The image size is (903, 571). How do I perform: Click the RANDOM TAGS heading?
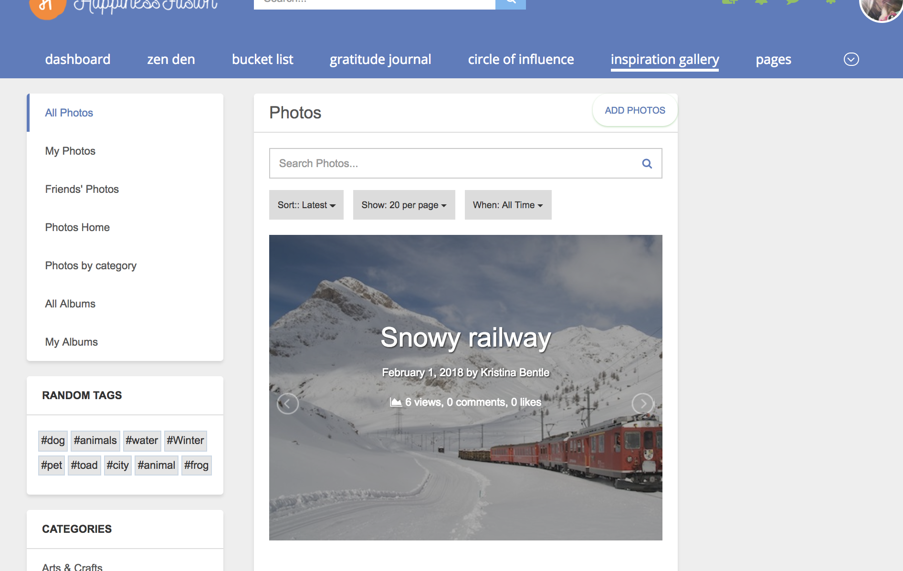(x=82, y=395)
